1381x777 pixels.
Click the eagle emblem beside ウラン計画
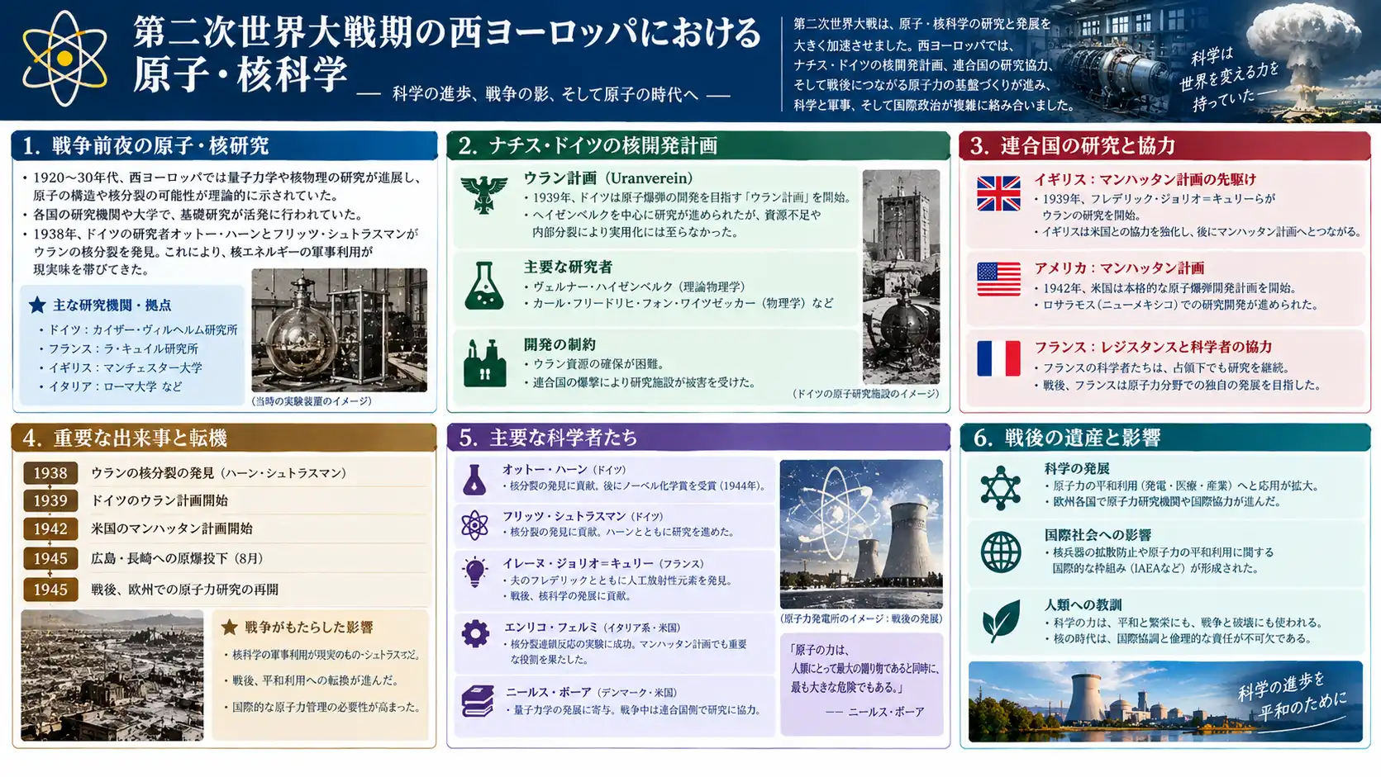484,194
